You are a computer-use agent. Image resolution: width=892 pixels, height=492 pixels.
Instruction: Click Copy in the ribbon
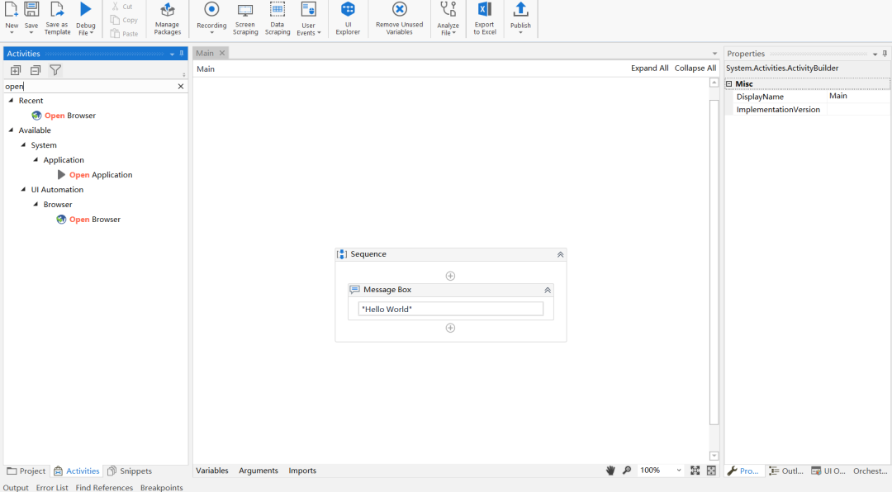[x=124, y=20]
